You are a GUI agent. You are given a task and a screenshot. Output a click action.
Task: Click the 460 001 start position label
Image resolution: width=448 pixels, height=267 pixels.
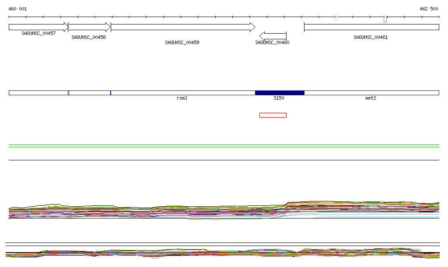[17, 9]
